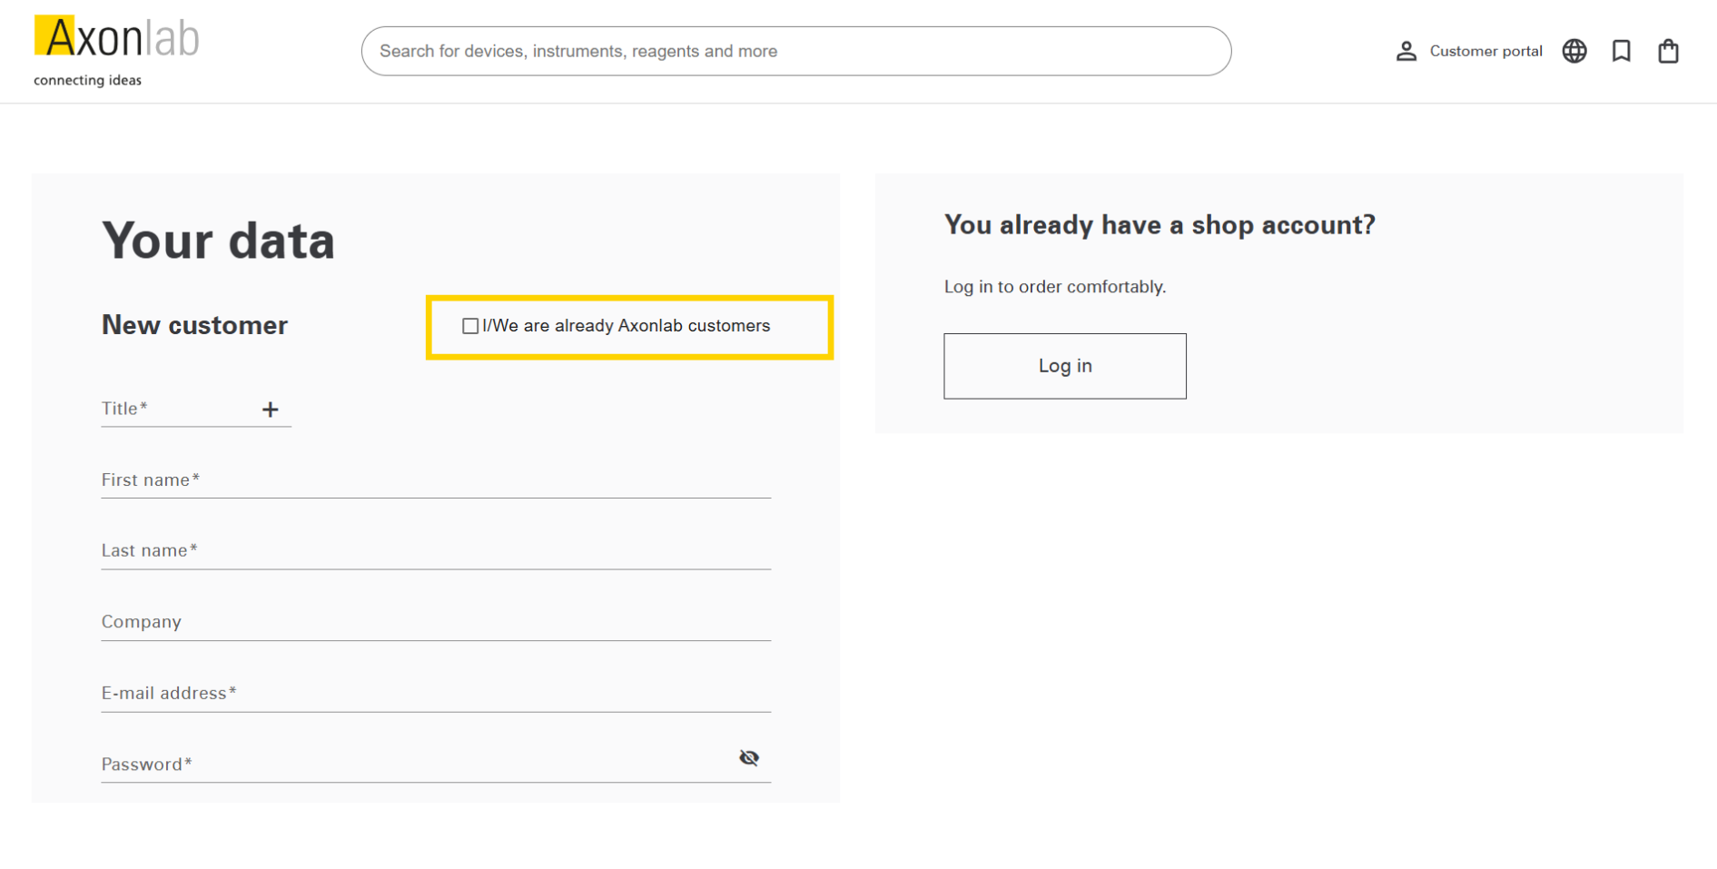Image resolution: width=1717 pixels, height=869 pixels.
Task: Open the Customer portal link
Action: (x=1485, y=51)
